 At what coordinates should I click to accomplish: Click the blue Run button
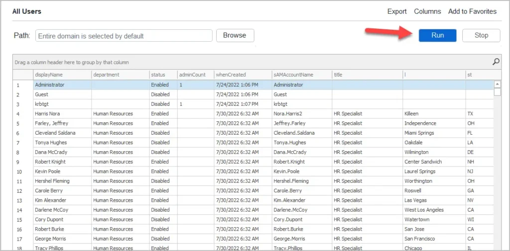[437, 35]
